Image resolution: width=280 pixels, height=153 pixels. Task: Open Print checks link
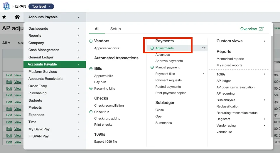[103, 125]
